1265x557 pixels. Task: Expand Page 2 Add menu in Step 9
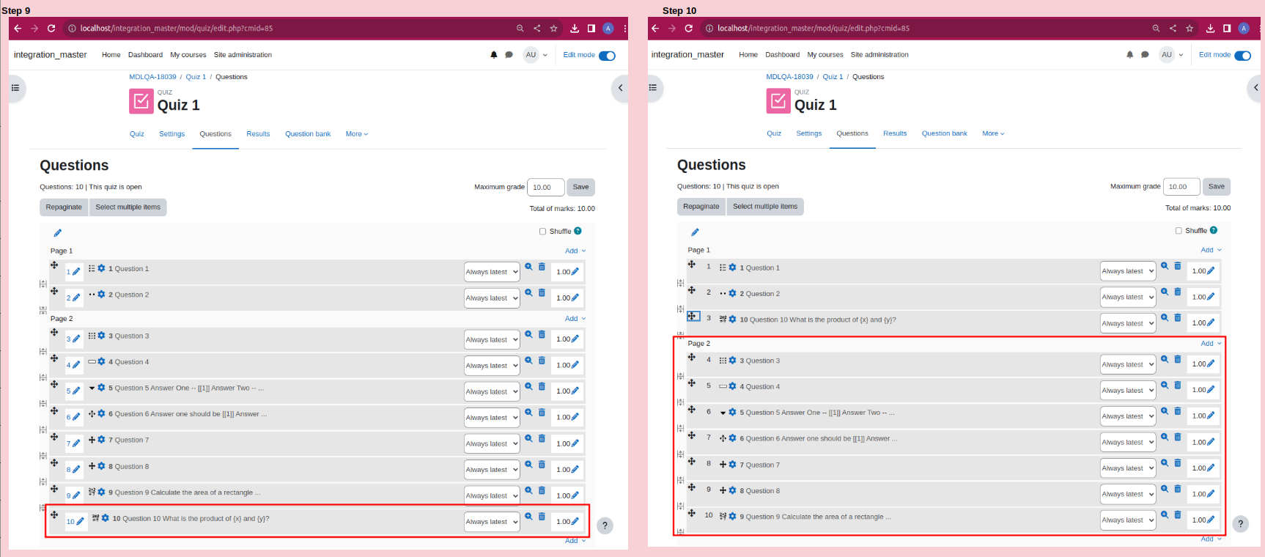(x=575, y=319)
